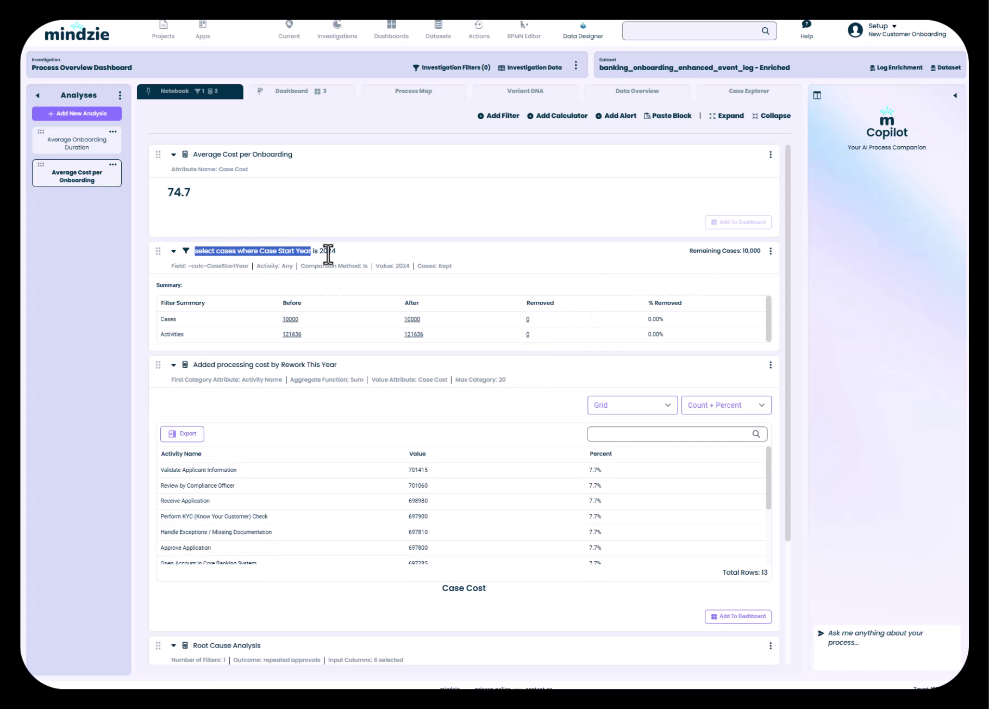Screen dimensions: 989x709
Task: Collapse the Root Cause Analysis block
Action: pos(173,646)
